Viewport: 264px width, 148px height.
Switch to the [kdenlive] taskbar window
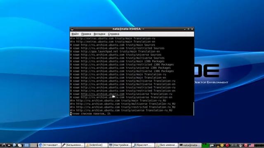(x=97, y=145)
